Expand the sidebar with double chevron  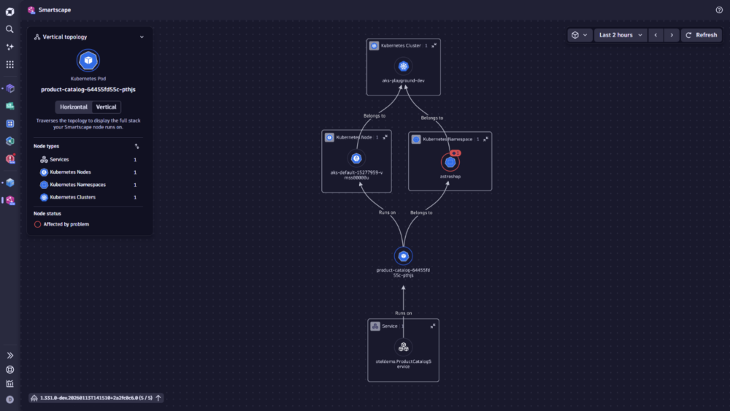point(9,356)
